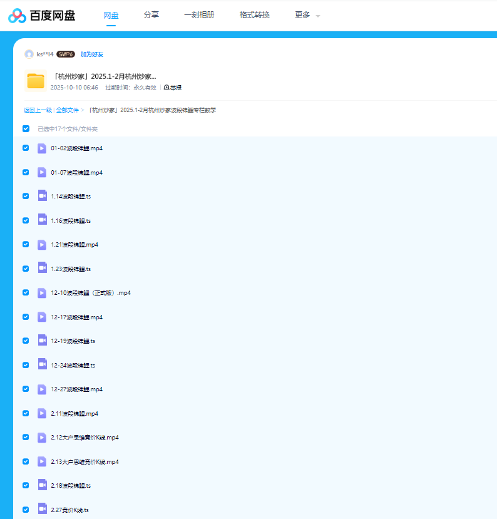Click video icon of 12-17波段教学.mp4
The image size is (497, 519).
point(42,317)
